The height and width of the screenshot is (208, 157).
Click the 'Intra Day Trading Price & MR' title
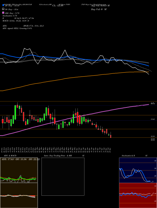click(58, 156)
